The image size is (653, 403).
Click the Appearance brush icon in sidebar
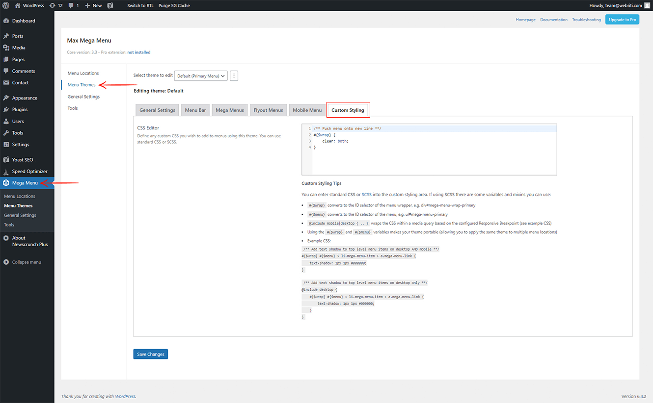pyautogui.click(x=6, y=98)
